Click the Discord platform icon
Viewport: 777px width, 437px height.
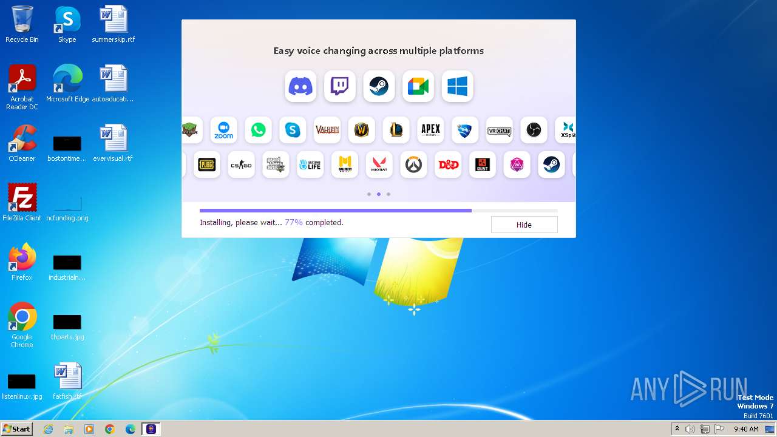[300, 86]
